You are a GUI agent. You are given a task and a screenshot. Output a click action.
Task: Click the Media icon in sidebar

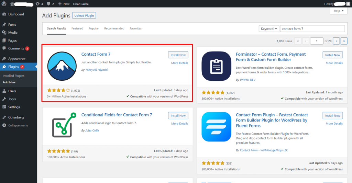(x=4, y=33)
